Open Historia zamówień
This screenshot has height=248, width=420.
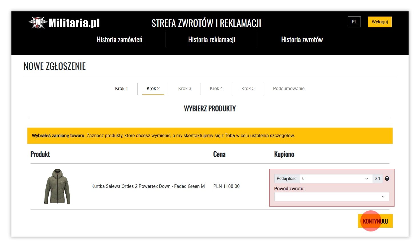click(x=119, y=40)
